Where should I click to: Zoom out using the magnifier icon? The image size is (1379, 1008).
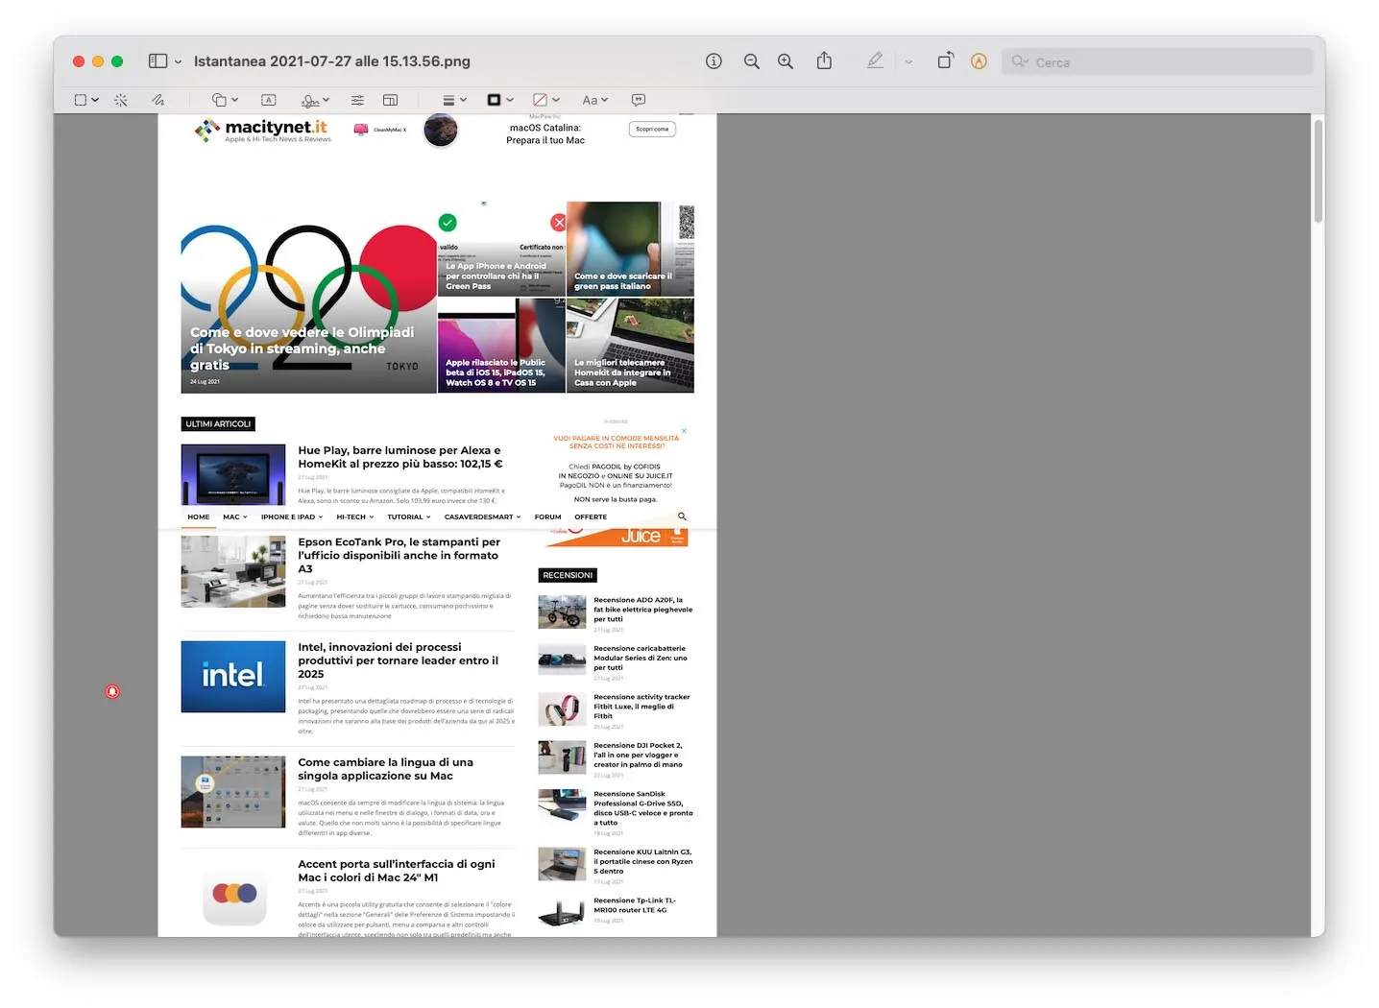[x=752, y=60]
